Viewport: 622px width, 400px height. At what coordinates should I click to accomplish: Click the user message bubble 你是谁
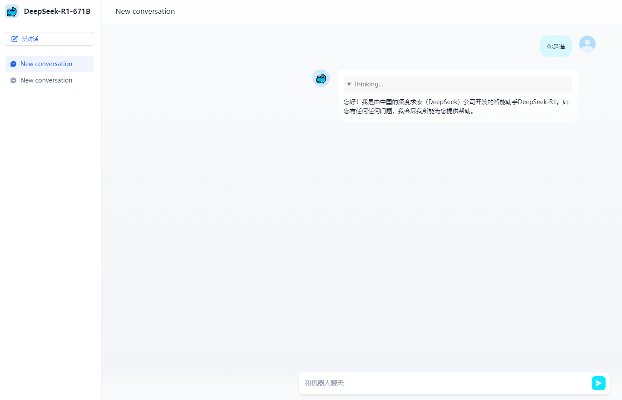coord(556,46)
